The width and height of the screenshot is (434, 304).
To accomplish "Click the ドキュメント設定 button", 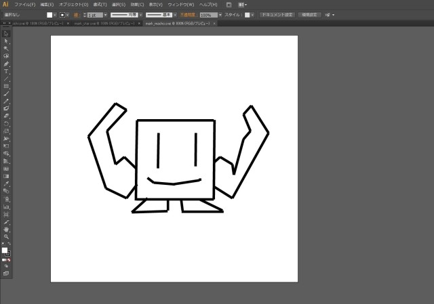I will coord(277,14).
